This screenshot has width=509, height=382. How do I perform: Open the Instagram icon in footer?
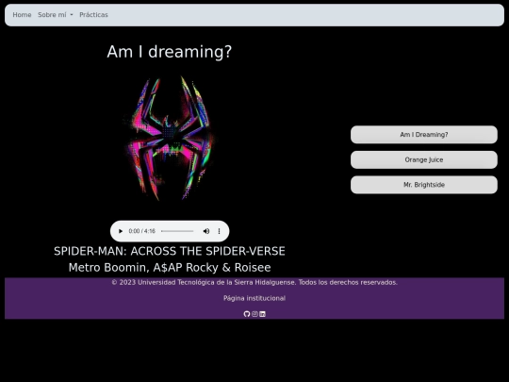click(x=254, y=314)
